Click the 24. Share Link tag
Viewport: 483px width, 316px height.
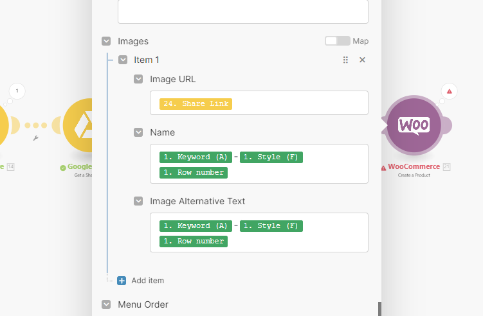pos(195,103)
